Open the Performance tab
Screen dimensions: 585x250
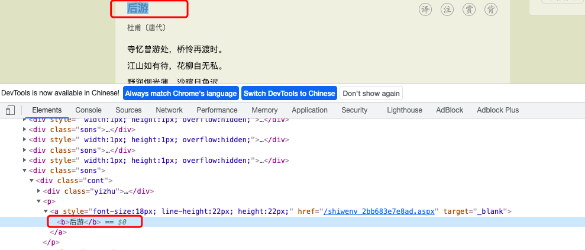tap(216, 110)
